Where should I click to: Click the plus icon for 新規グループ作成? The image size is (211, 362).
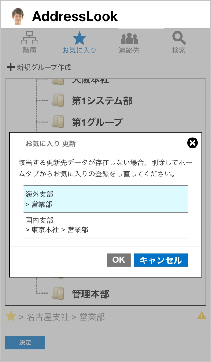click(10, 67)
